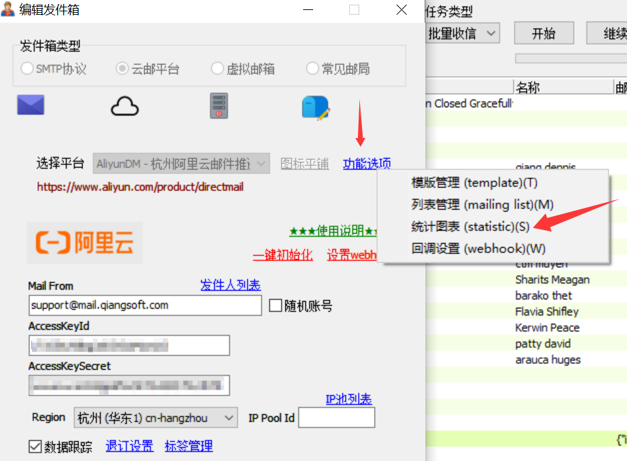Screen dimensions: 627x461
Task: Click the blue mailbox common provider icon
Action: click(315, 107)
